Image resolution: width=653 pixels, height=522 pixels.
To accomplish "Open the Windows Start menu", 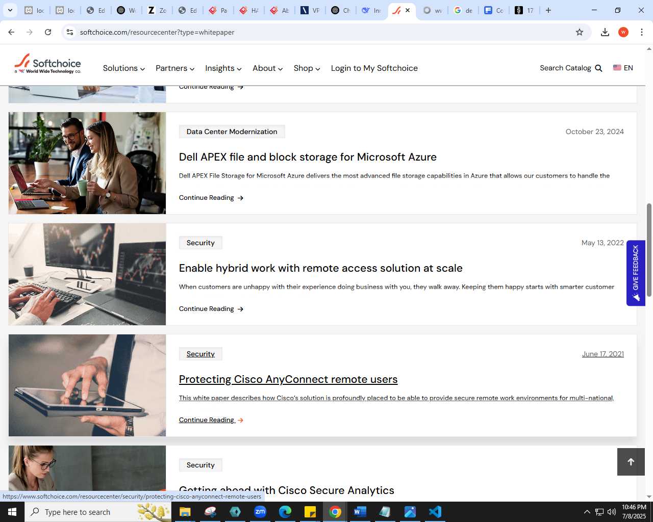I will click(12, 512).
